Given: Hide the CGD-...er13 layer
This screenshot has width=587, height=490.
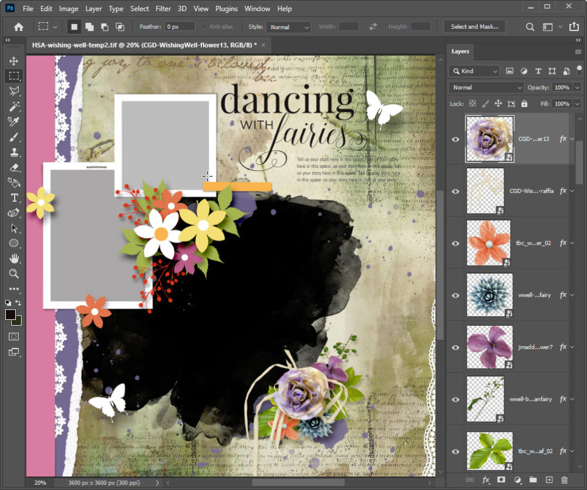Looking at the screenshot, I should [456, 139].
